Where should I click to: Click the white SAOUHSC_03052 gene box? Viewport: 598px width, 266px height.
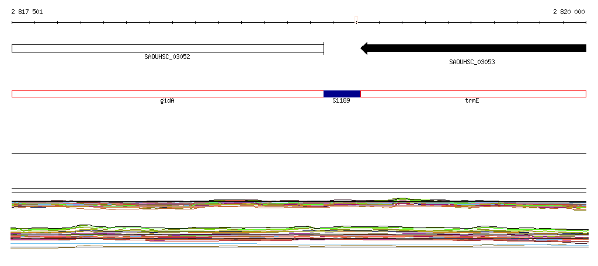168,48
